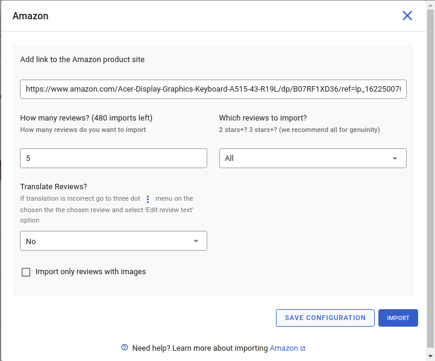The height and width of the screenshot is (361, 435).
Task: Click the scrollbar down arrow
Action: (430, 356)
